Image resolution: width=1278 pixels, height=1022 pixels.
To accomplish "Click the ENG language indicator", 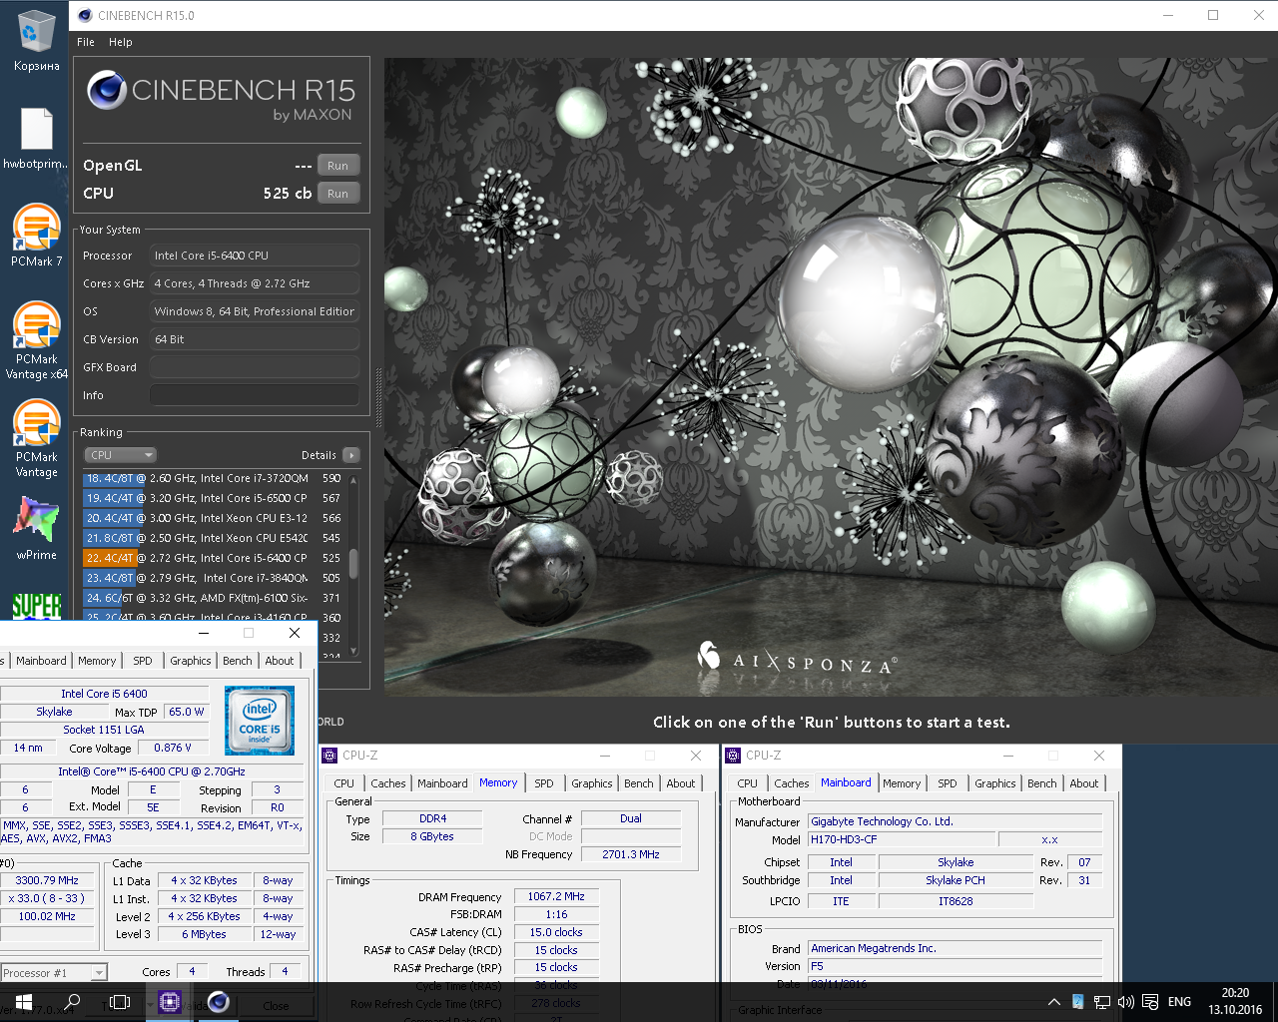I will 1179,1002.
